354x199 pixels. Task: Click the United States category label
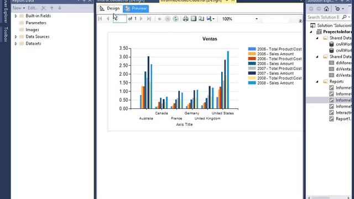222,113
